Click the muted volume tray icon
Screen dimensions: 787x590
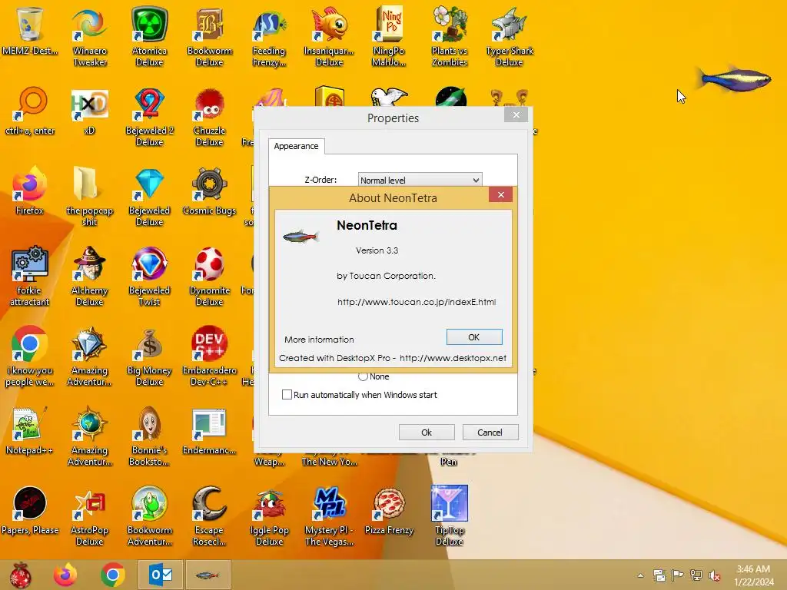click(x=714, y=575)
